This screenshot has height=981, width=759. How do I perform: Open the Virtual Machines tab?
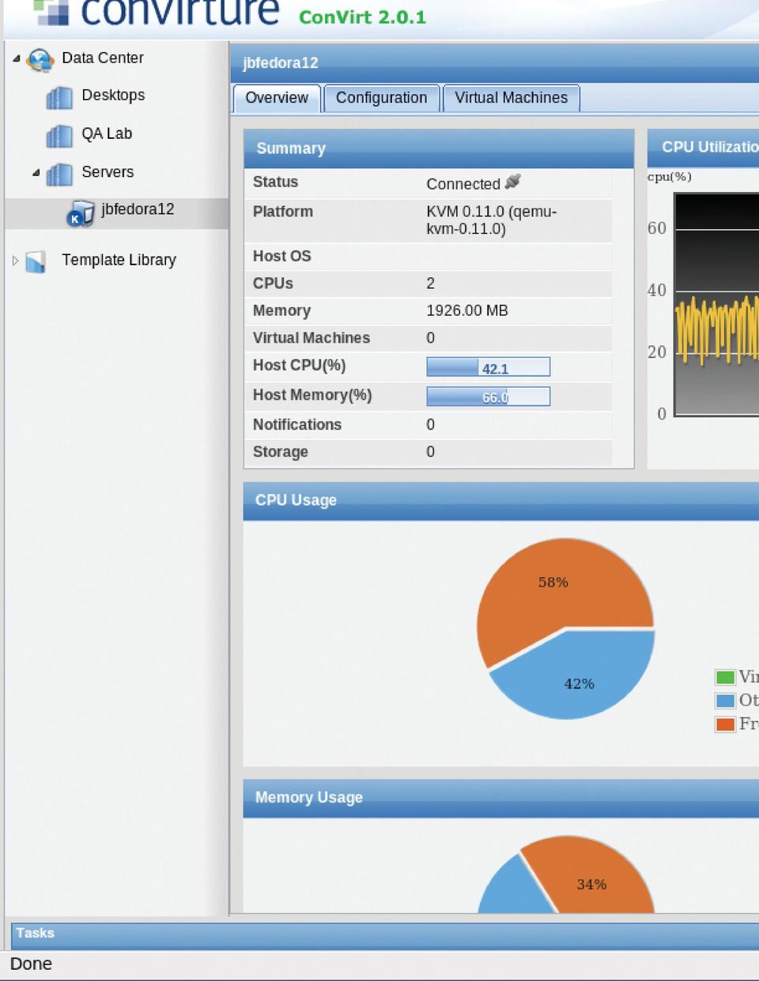pyautogui.click(x=511, y=98)
